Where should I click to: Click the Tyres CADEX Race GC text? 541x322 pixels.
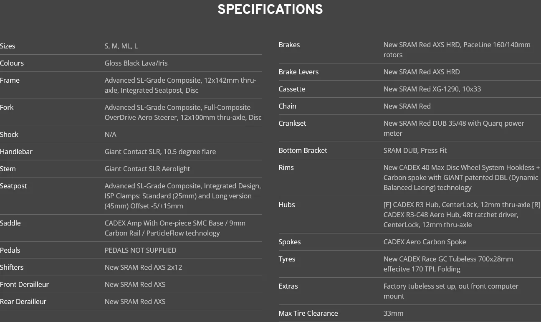448,264
